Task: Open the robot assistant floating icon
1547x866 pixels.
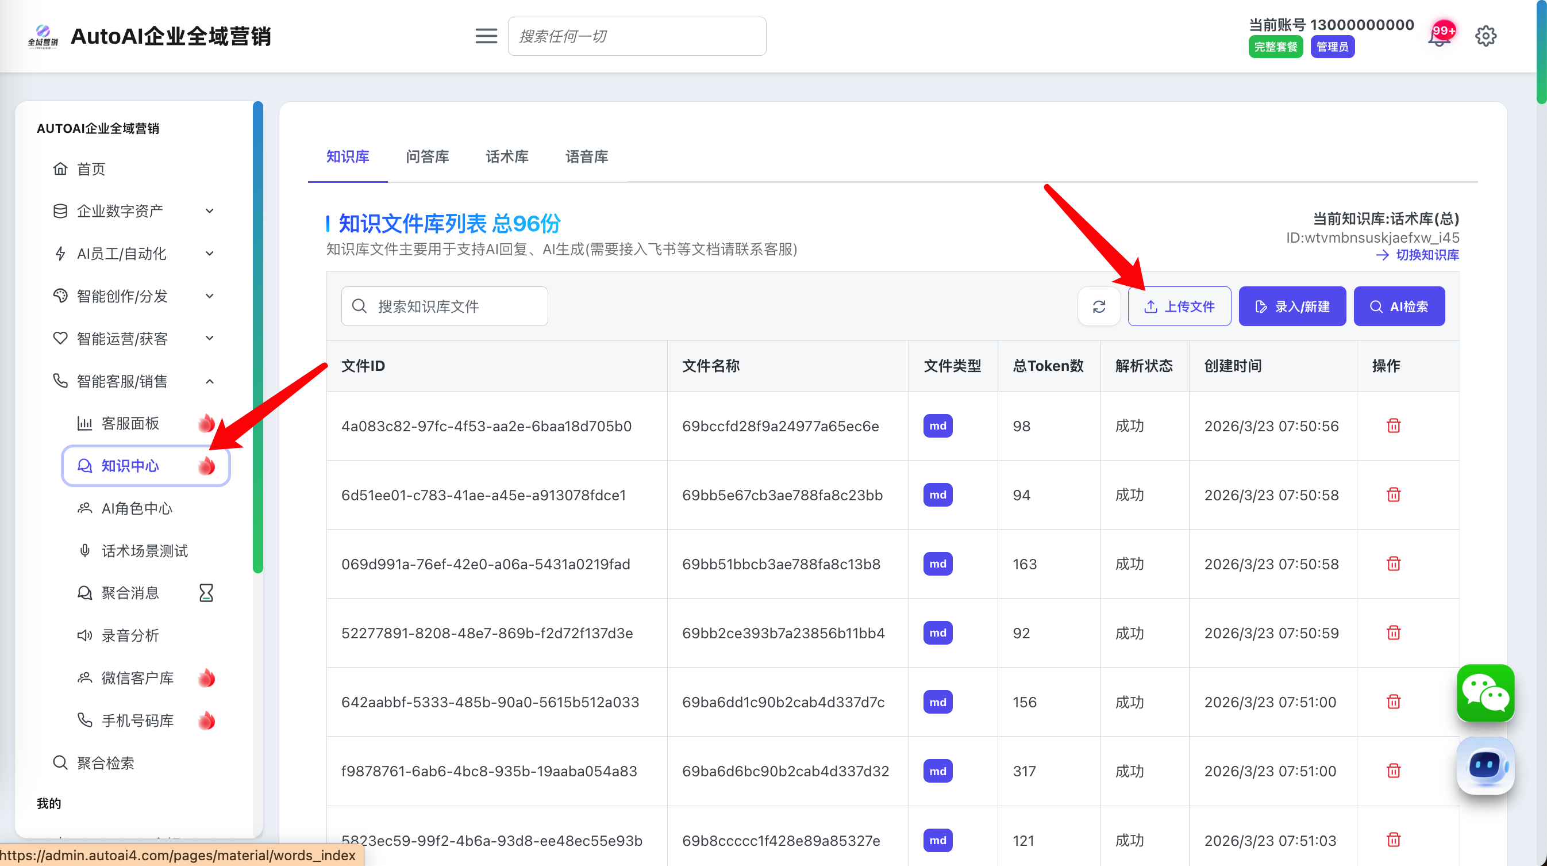Action: pos(1484,765)
